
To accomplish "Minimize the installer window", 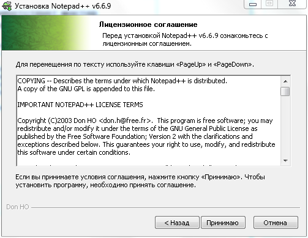I will point(253,4).
